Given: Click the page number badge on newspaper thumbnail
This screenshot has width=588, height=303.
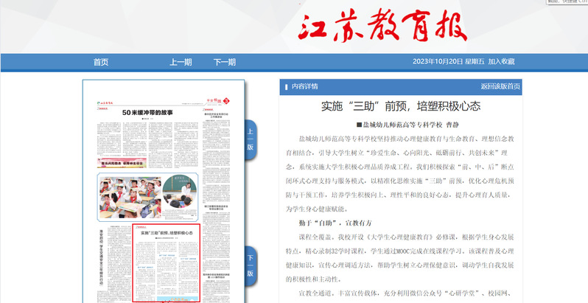Looking at the screenshot, I should click(227, 100).
